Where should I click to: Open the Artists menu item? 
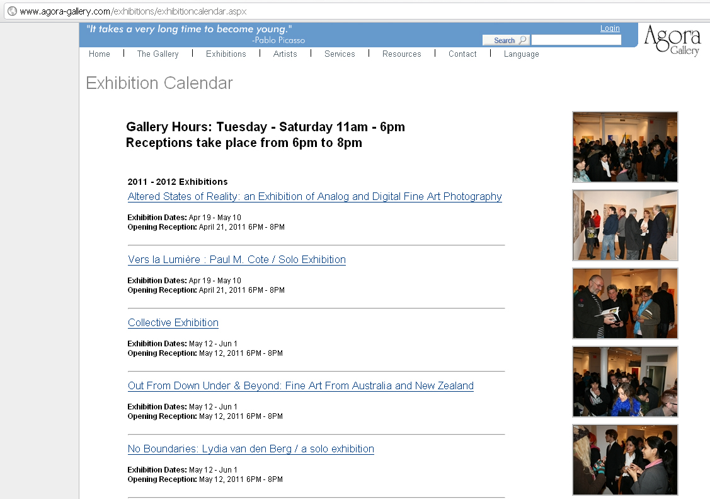pyautogui.click(x=285, y=54)
